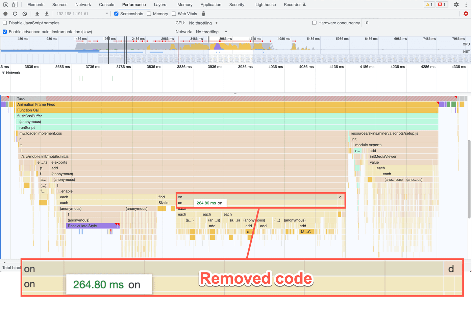This screenshot has height=313, width=473.
Task: Select the resources/skins.minerva.scripts/setup.js entry
Action: click(x=394, y=133)
